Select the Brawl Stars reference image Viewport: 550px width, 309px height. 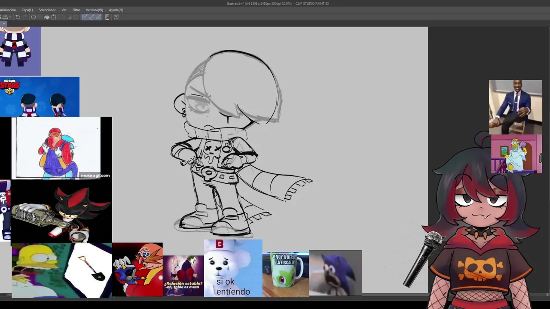click(40, 97)
